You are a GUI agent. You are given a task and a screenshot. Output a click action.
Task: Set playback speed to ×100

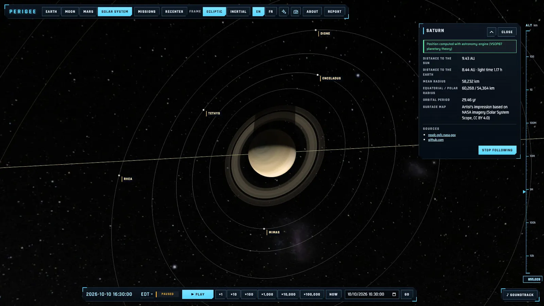click(x=249, y=294)
